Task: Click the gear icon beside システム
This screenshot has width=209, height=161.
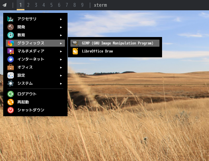Action: click(11, 83)
